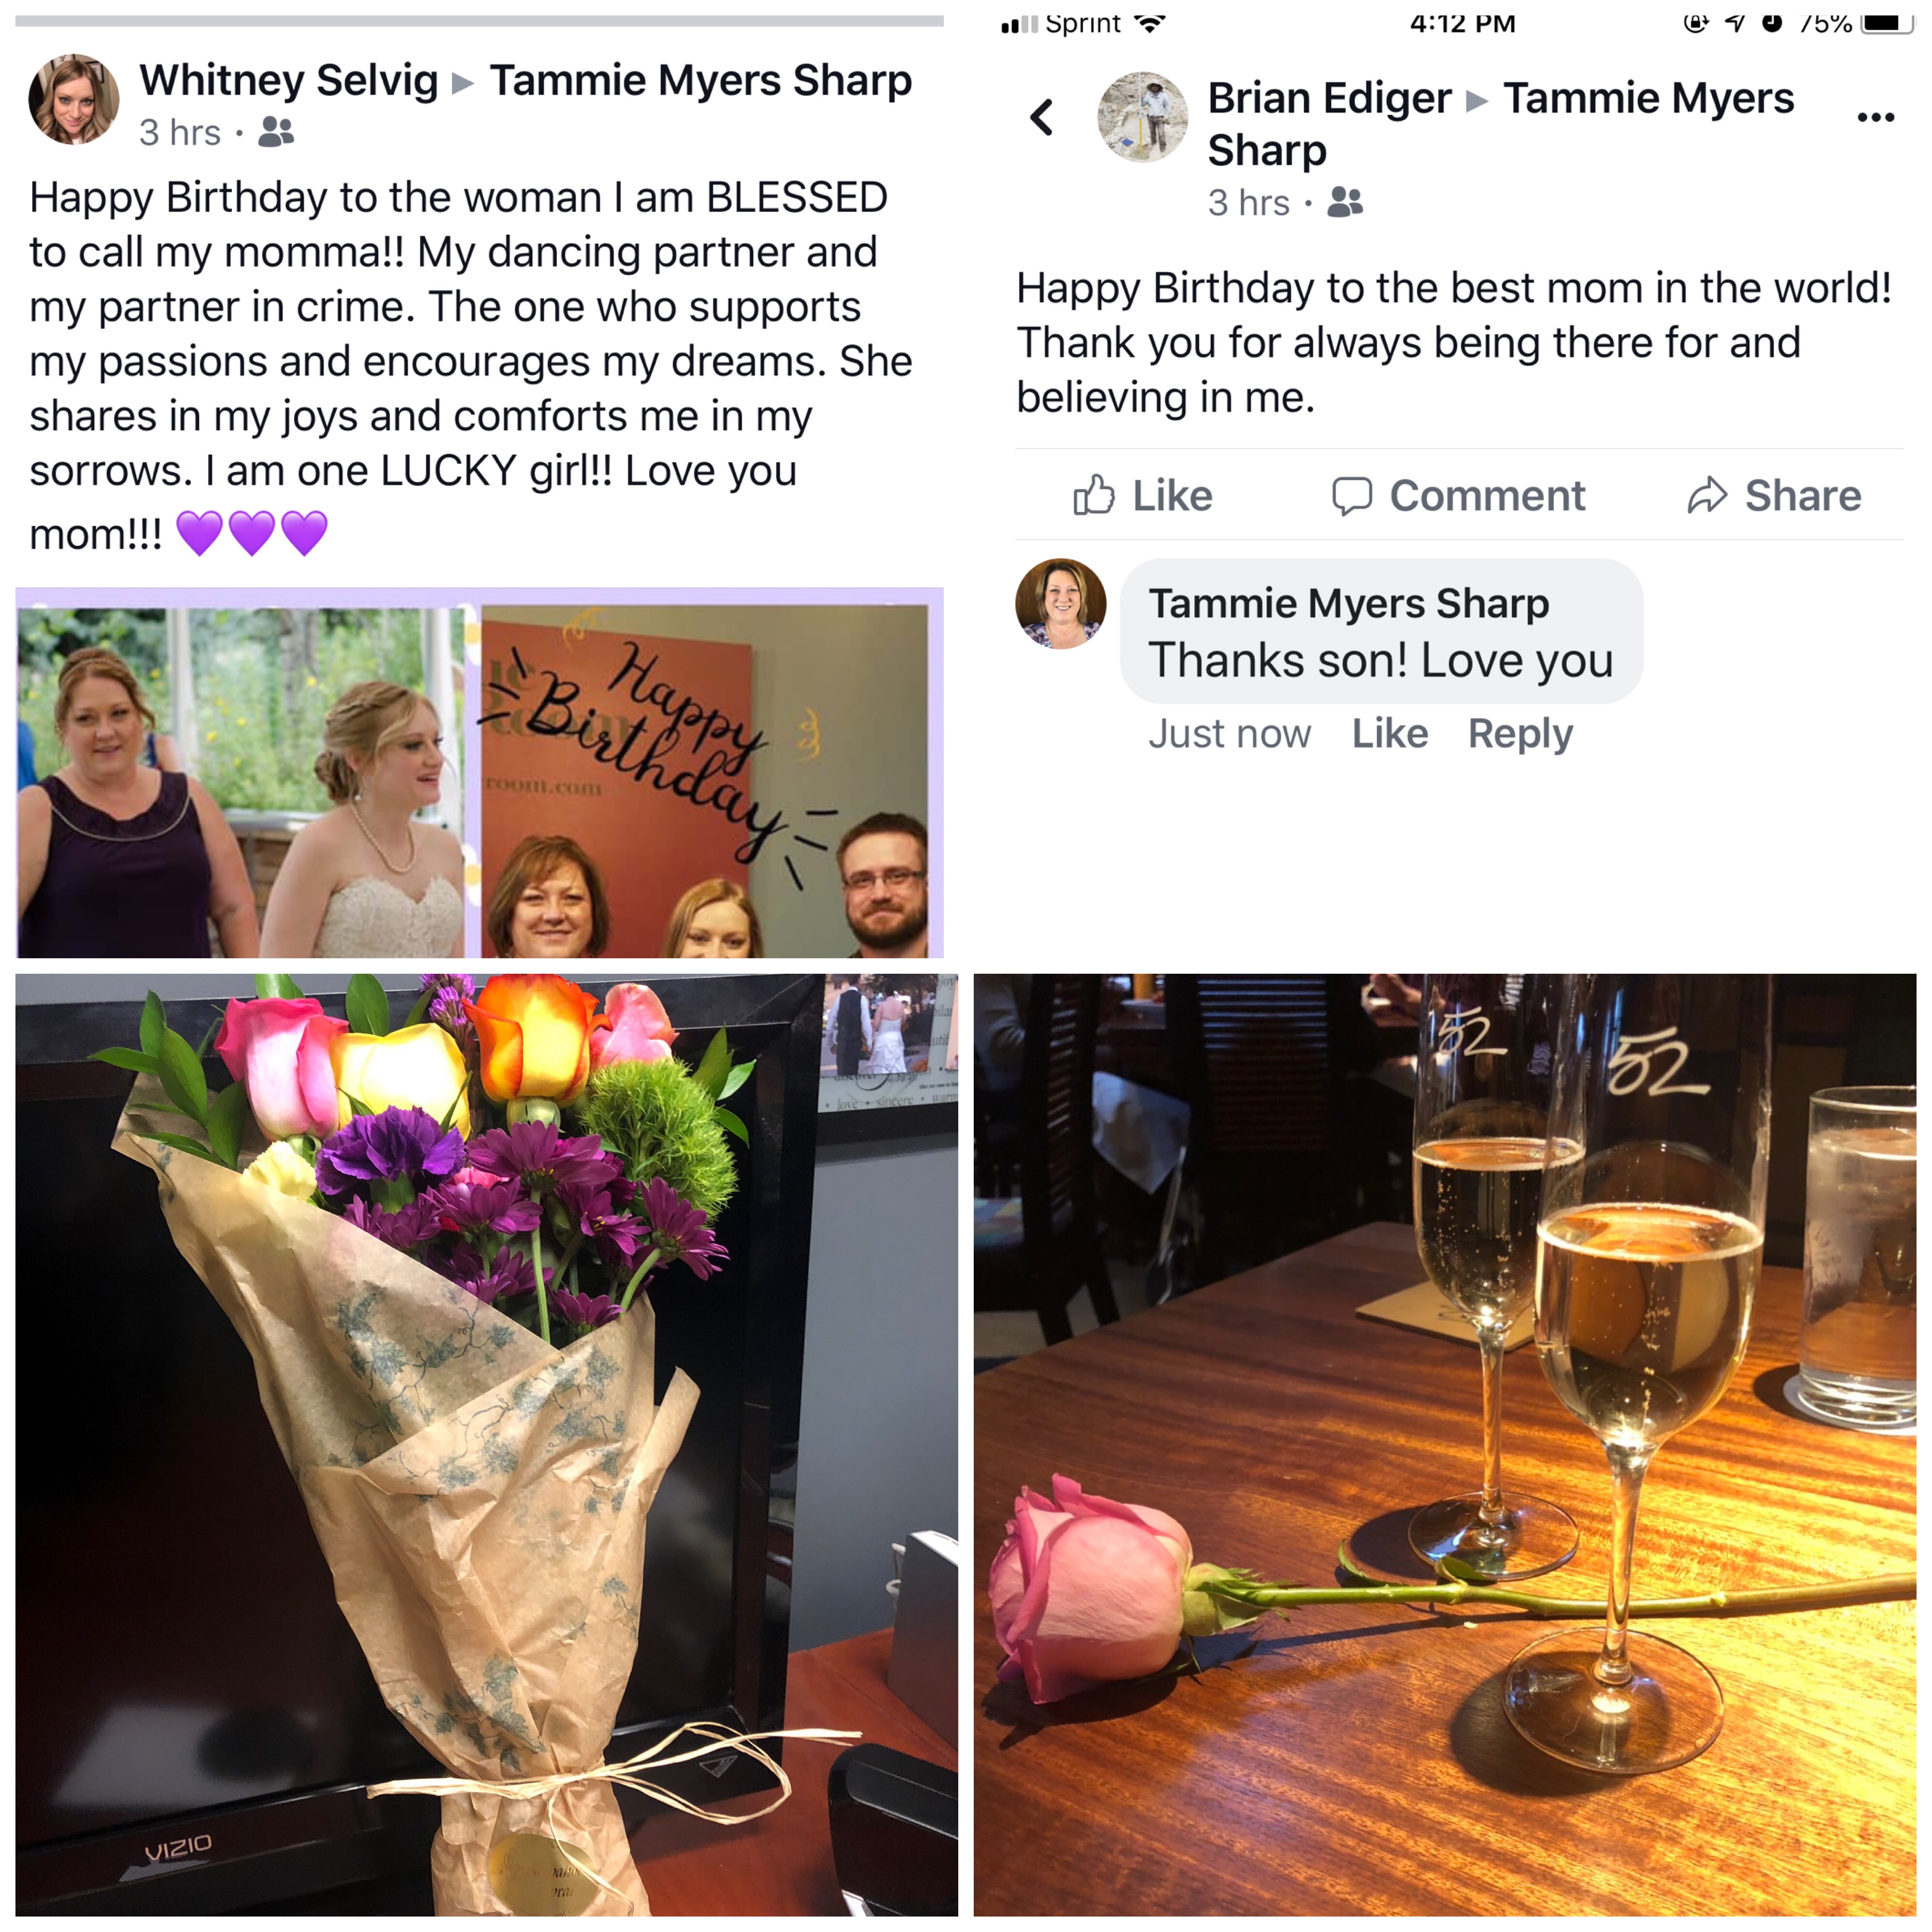Open the three-dot post options menu

click(1875, 118)
